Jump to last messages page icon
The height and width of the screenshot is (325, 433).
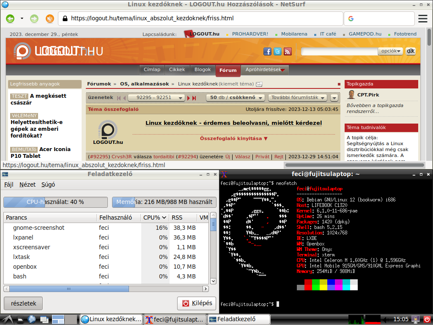click(194, 98)
